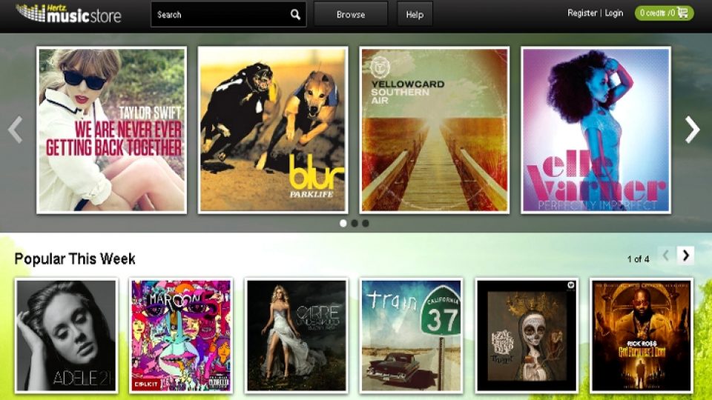Go to next Popular This Week page
This screenshot has width=712, height=400.
(x=685, y=256)
